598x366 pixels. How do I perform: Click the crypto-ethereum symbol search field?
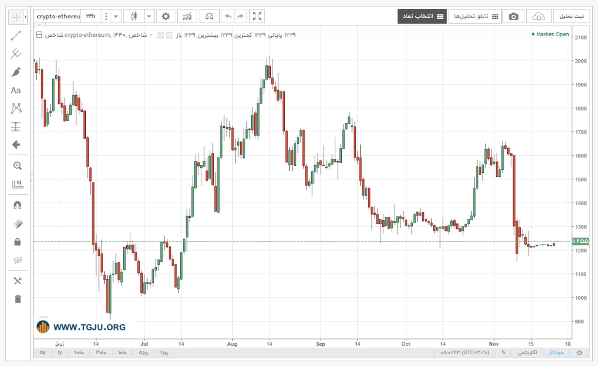(x=57, y=16)
